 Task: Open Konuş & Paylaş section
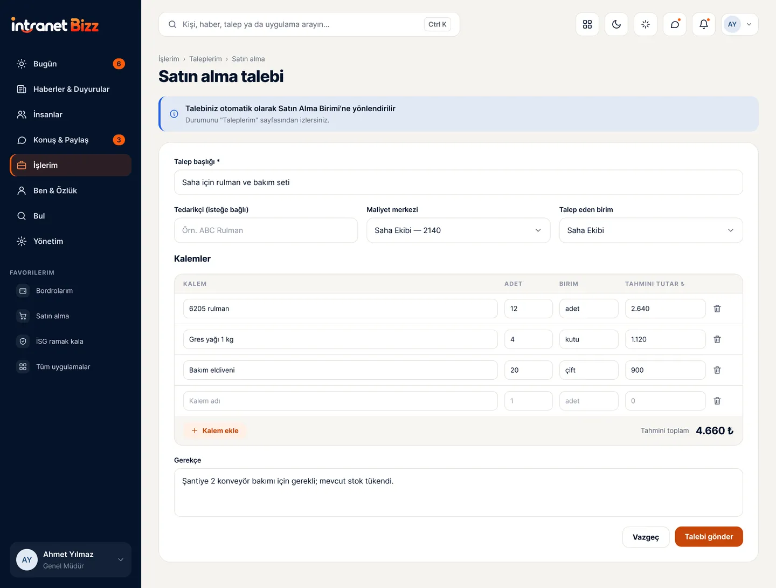point(71,140)
